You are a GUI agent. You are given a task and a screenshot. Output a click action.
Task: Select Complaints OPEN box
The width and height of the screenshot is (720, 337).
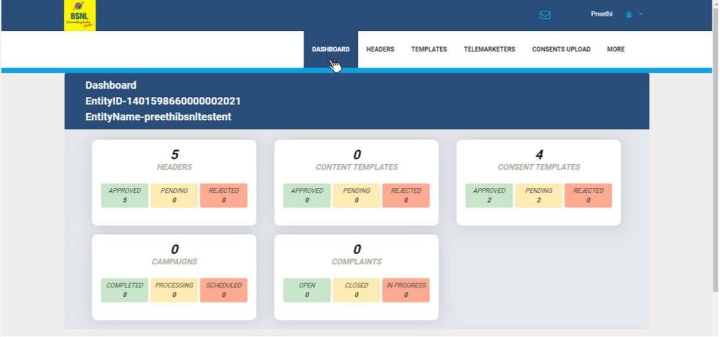point(307,290)
